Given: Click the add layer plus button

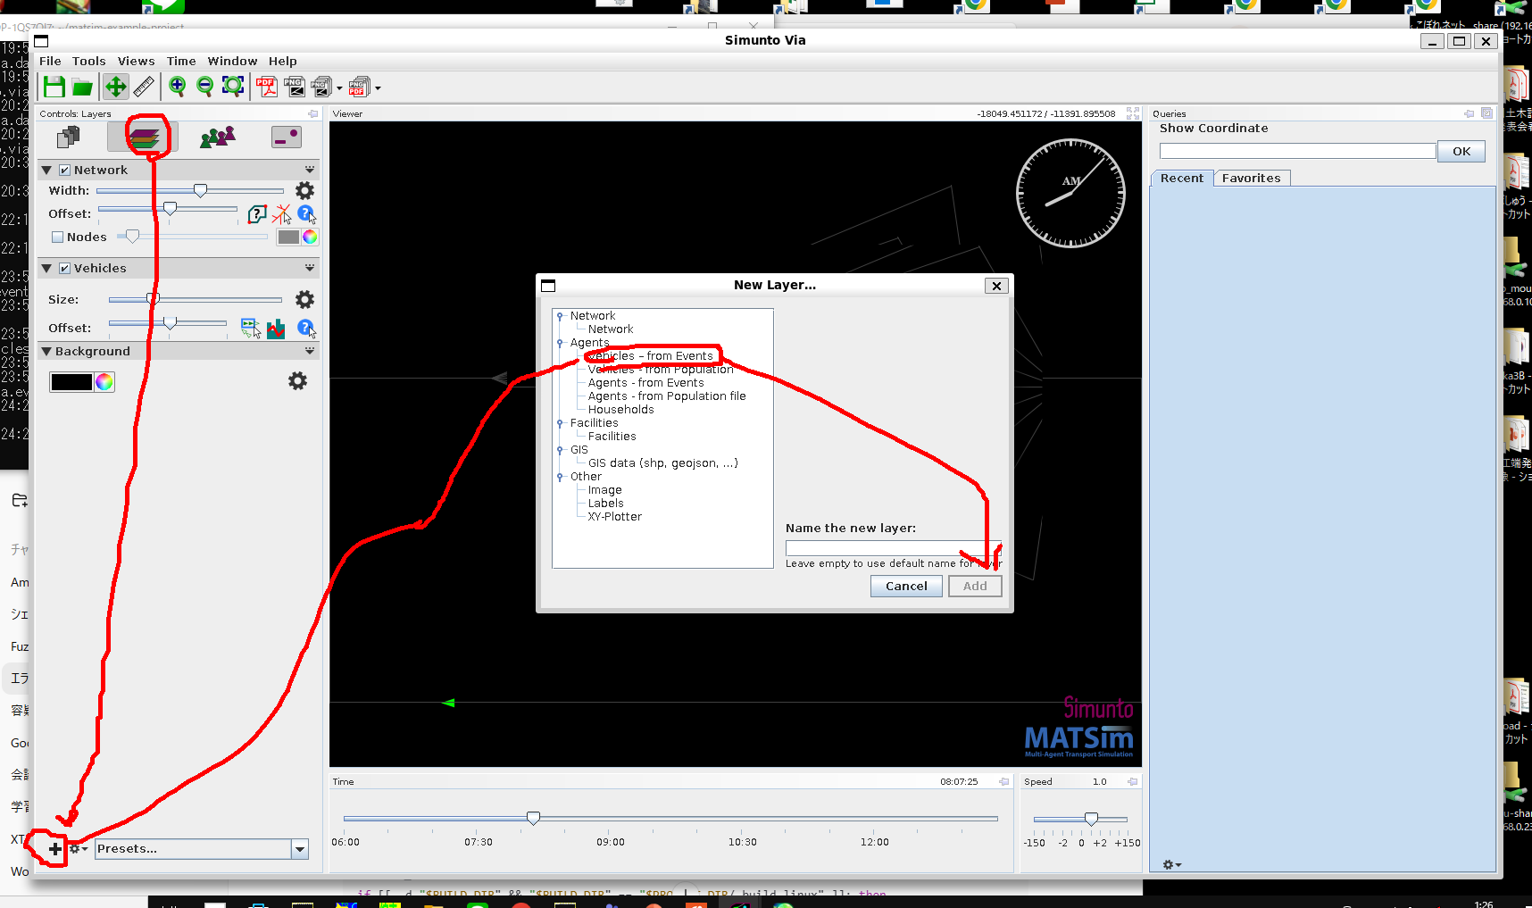Looking at the screenshot, I should [x=55, y=849].
